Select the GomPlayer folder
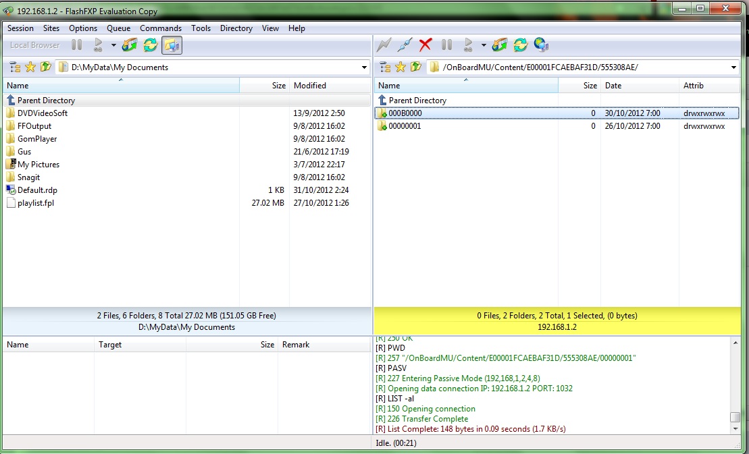This screenshot has width=749, height=454. coord(187,139)
